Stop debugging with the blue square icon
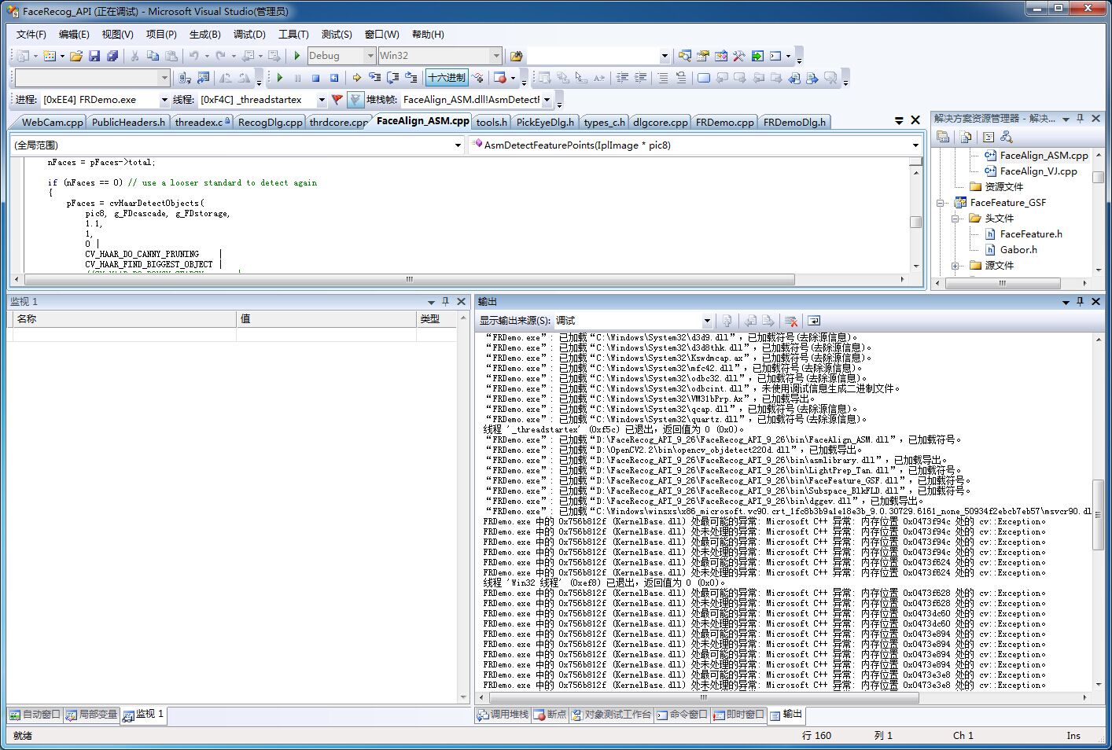 (x=315, y=78)
